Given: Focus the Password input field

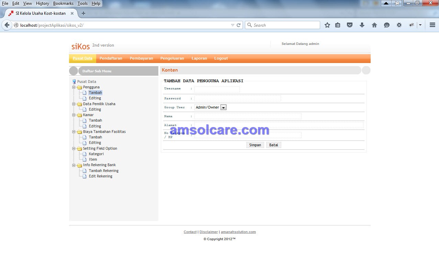Looking at the screenshot, I should [238, 98].
